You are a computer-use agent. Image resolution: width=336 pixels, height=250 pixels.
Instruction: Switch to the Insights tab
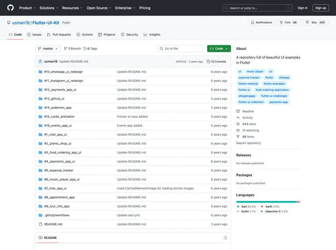click(152, 35)
